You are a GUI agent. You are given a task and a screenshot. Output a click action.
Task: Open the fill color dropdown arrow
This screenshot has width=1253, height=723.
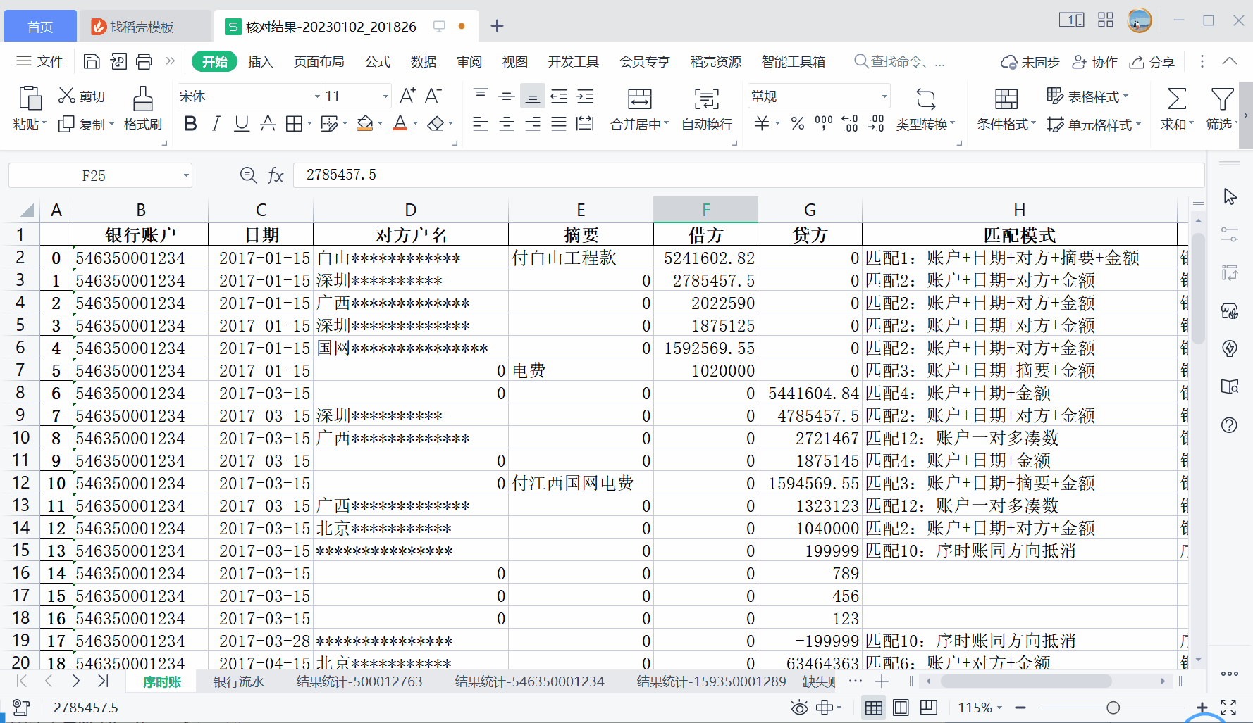(x=380, y=124)
